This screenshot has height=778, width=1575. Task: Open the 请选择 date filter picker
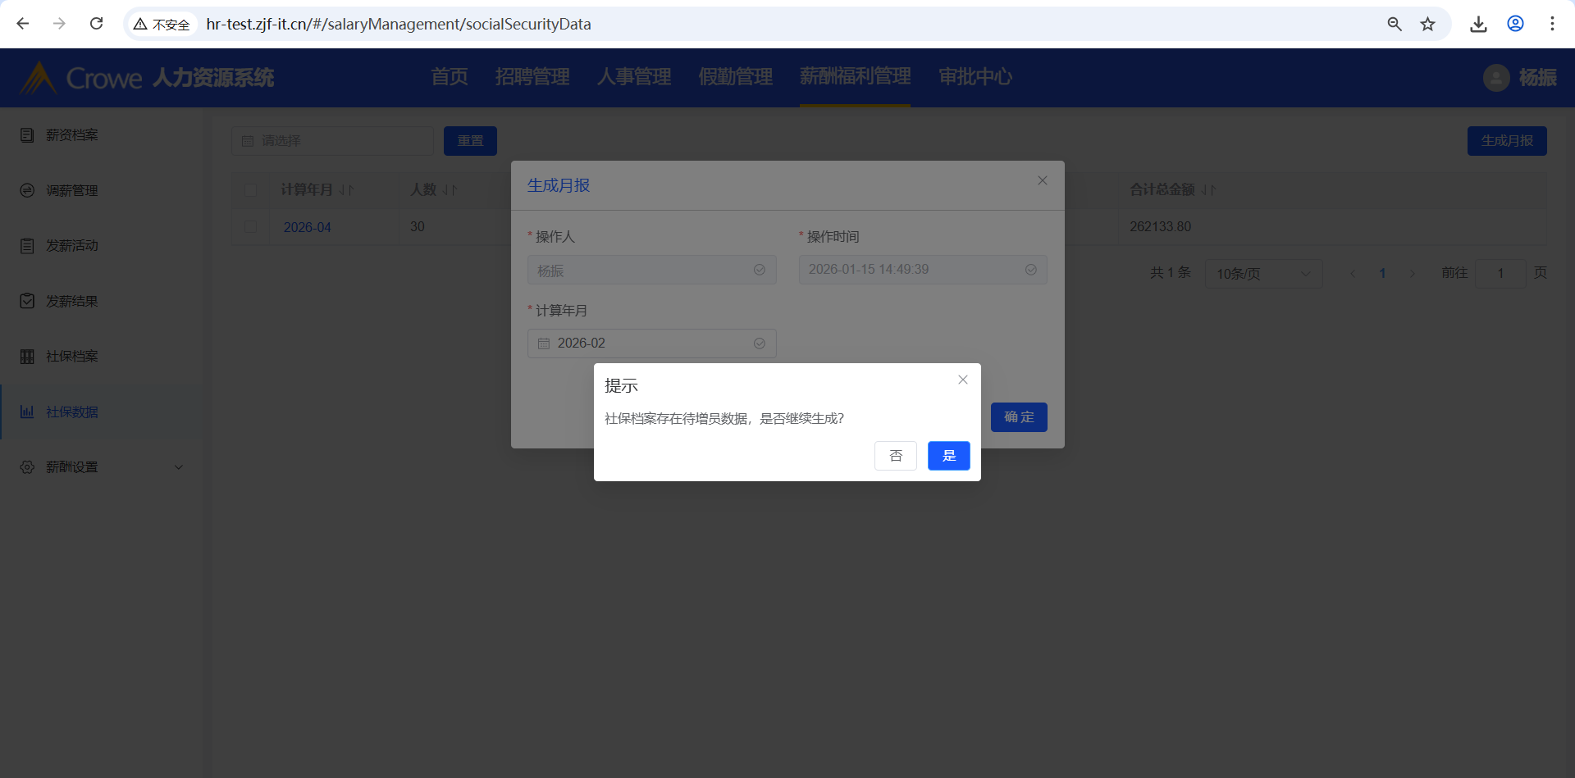[x=332, y=141]
